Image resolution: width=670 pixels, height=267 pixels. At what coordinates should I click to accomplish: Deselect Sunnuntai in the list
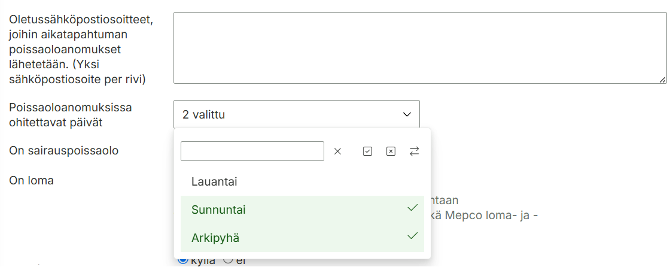tap(302, 210)
